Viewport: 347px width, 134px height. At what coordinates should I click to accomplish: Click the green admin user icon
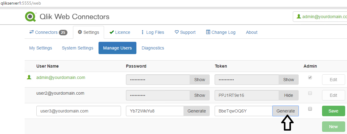[x=29, y=77]
